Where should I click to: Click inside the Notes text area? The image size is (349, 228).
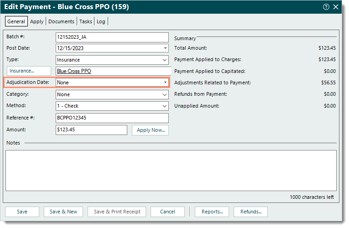point(171,171)
